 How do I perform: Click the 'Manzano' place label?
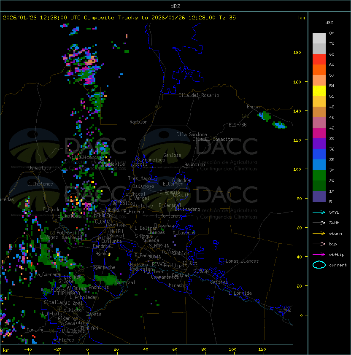point(35,330)
